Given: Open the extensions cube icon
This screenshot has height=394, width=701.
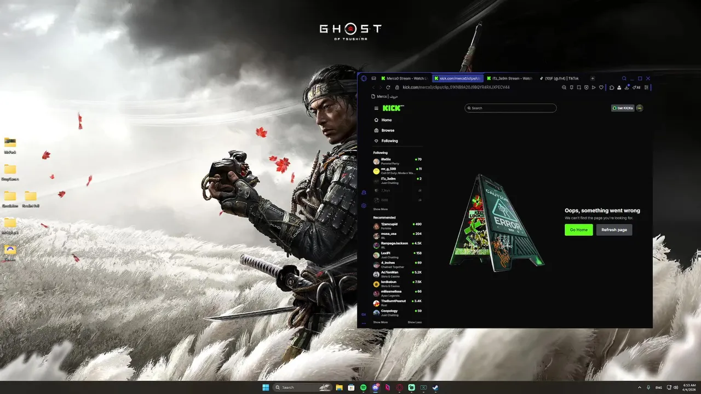Looking at the screenshot, I should point(612,88).
